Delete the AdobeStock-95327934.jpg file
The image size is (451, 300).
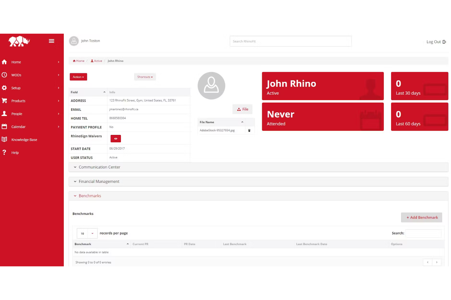pyautogui.click(x=249, y=130)
